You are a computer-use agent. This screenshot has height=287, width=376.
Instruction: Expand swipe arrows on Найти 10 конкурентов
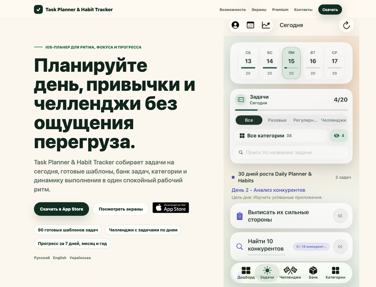click(x=340, y=247)
